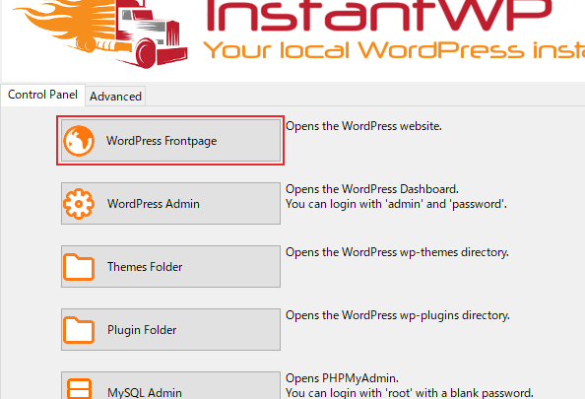Click the 'Opens the WordPress Dashboard' description text
Screen dimensions: 585x399
(x=372, y=189)
